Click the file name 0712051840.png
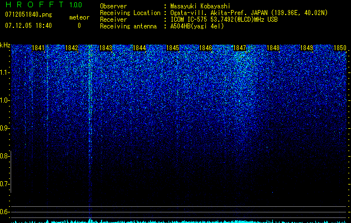This screenshot has width=351, height=223. tap(28, 14)
